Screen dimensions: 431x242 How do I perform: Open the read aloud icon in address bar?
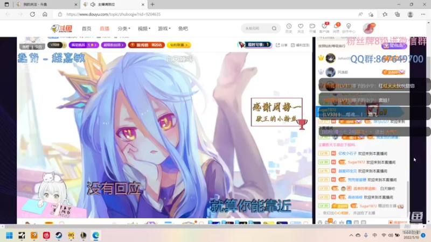click(360, 15)
